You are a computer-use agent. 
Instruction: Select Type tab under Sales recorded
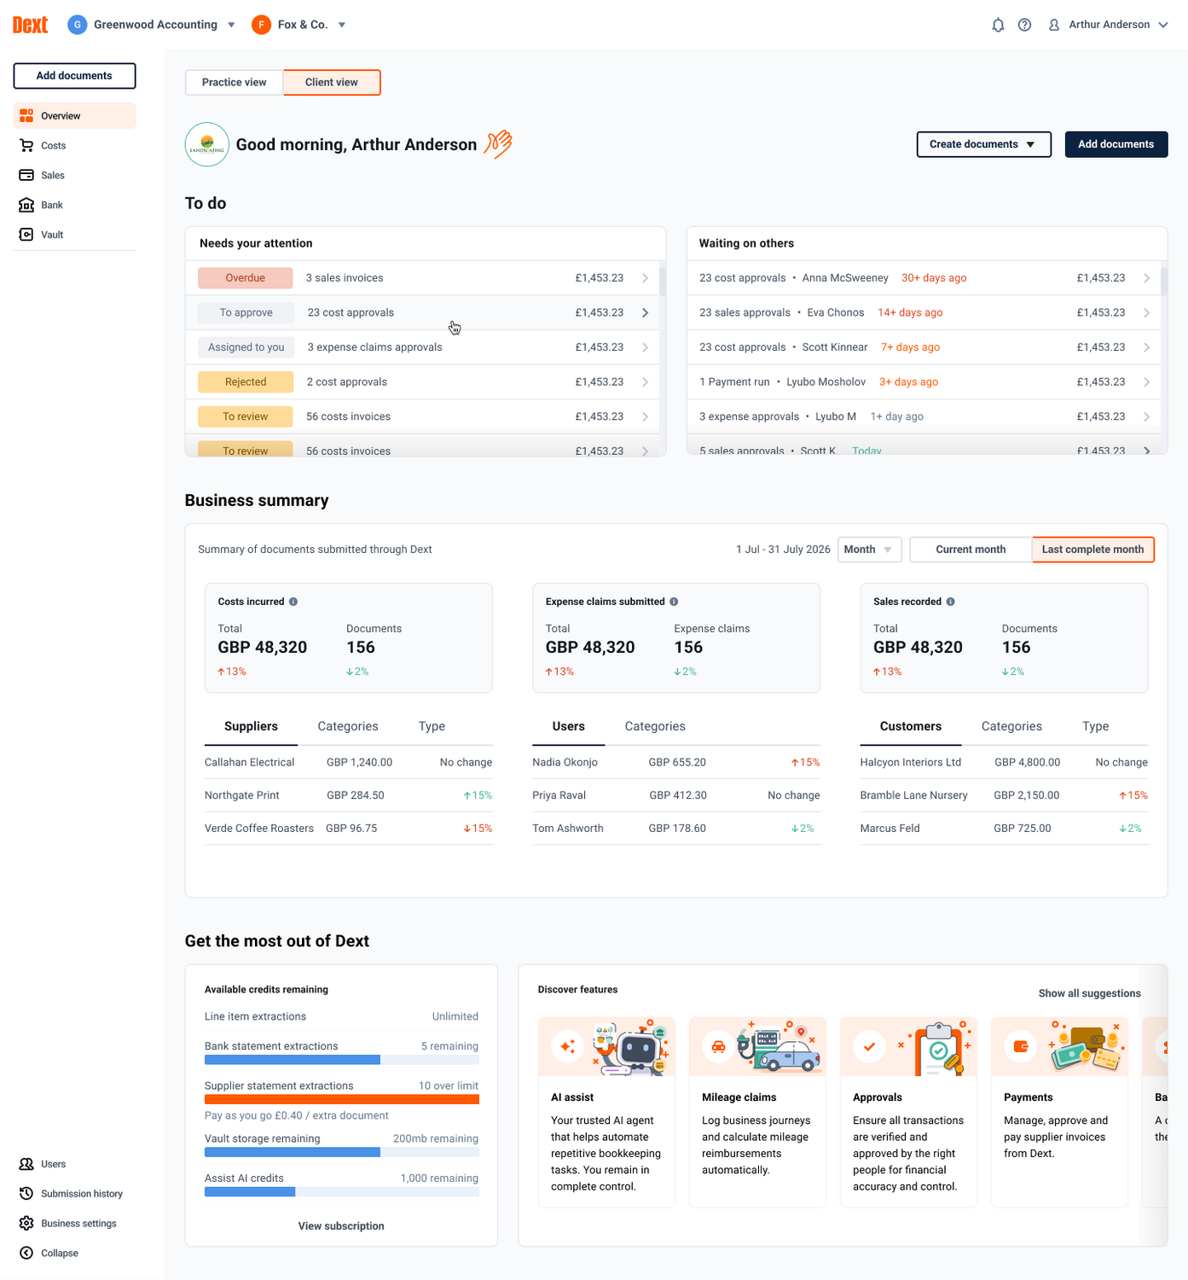click(1096, 726)
